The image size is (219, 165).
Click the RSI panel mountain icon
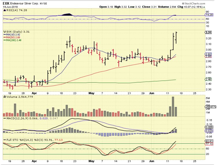pyautogui.click(x=5, y=10)
